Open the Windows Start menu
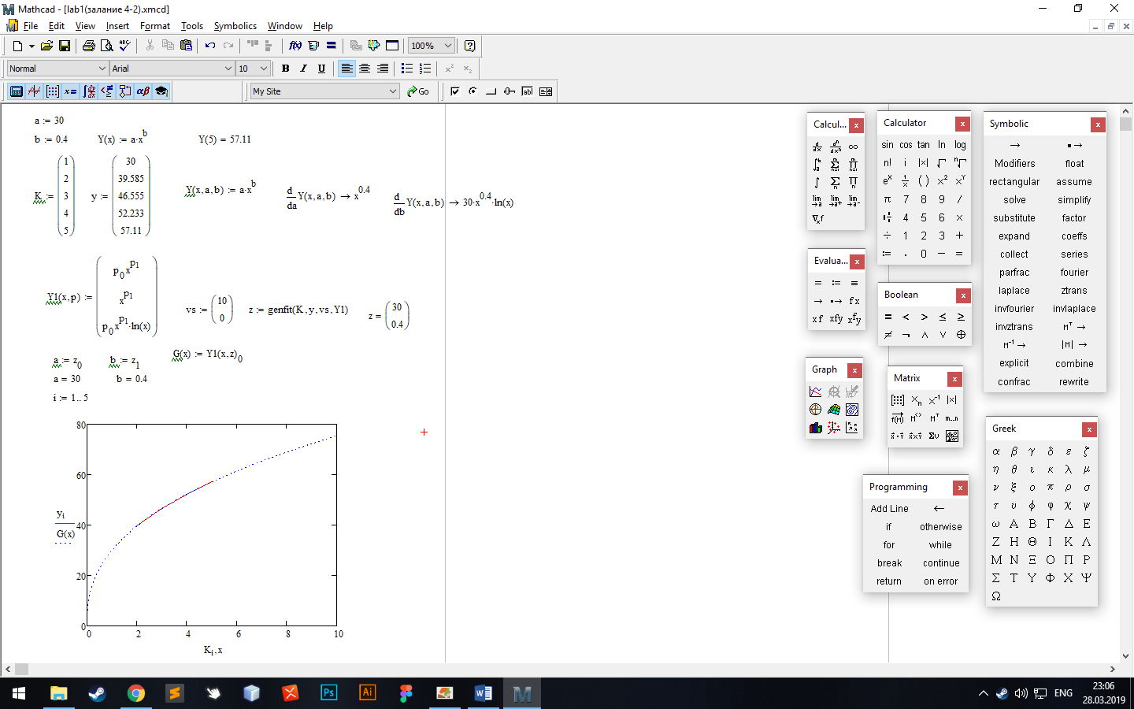 pos(19,693)
